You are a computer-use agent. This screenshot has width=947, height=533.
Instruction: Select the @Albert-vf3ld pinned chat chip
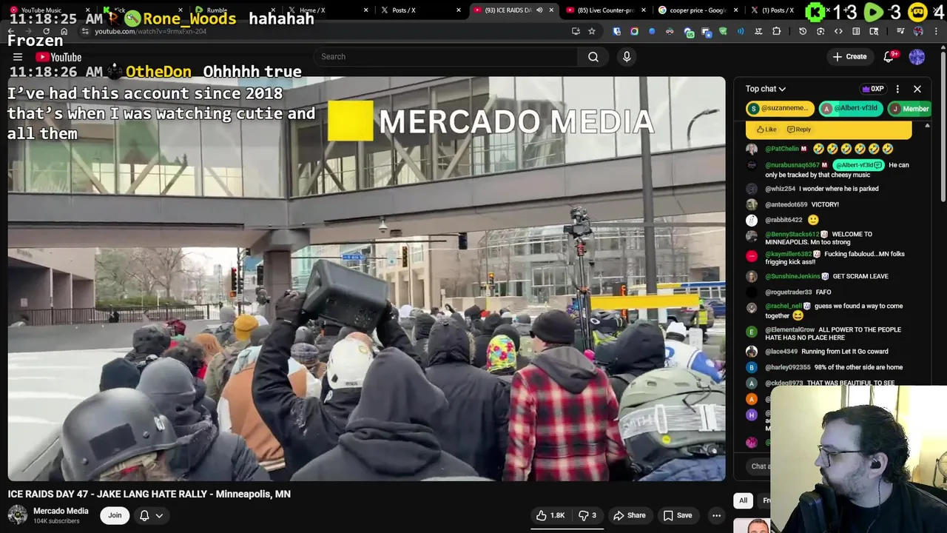tap(850, 108)
